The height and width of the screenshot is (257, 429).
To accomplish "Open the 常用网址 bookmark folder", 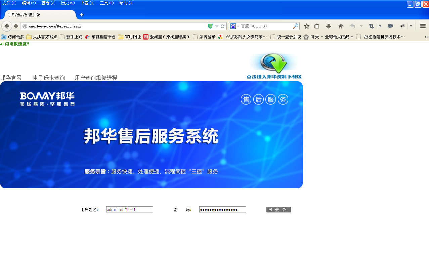I will 129,37.
